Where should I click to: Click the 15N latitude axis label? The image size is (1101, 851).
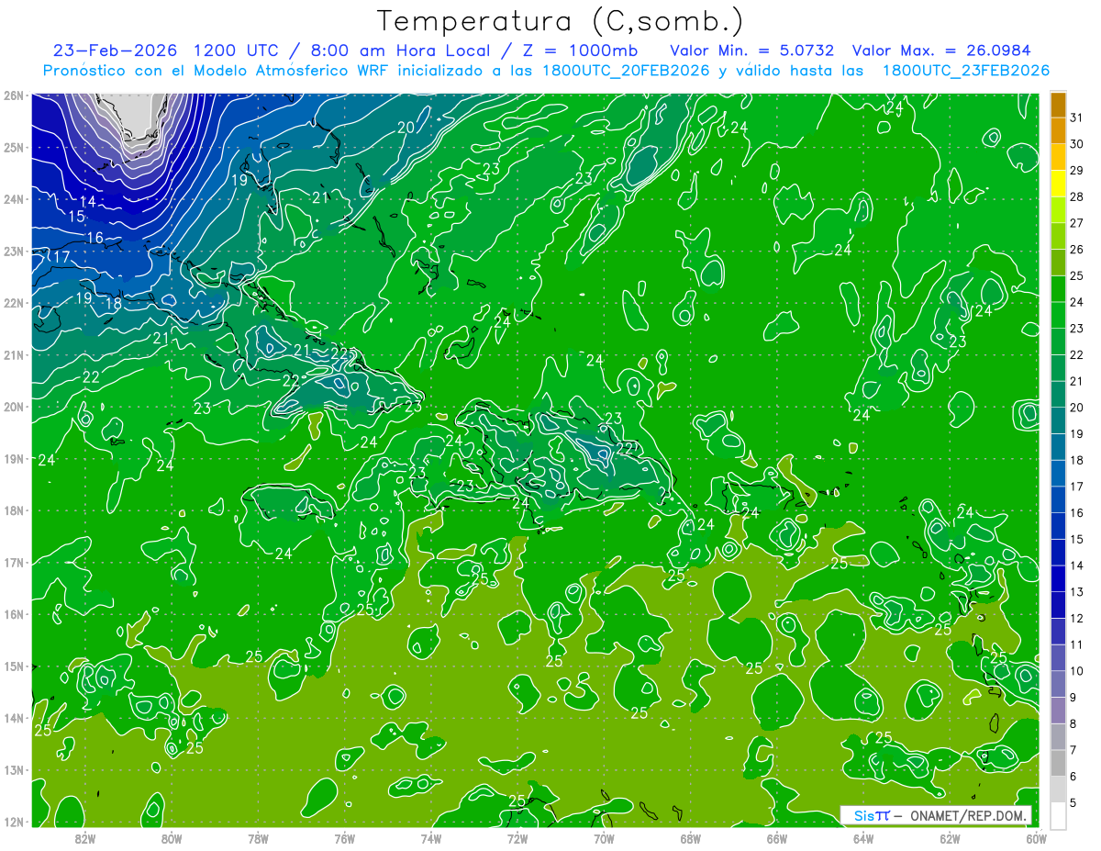13,666
